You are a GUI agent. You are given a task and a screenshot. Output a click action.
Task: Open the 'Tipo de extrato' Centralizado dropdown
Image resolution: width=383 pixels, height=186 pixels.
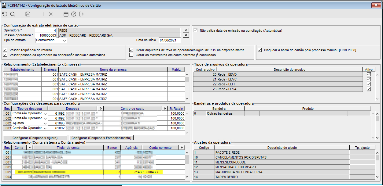(x=64, y=40)
